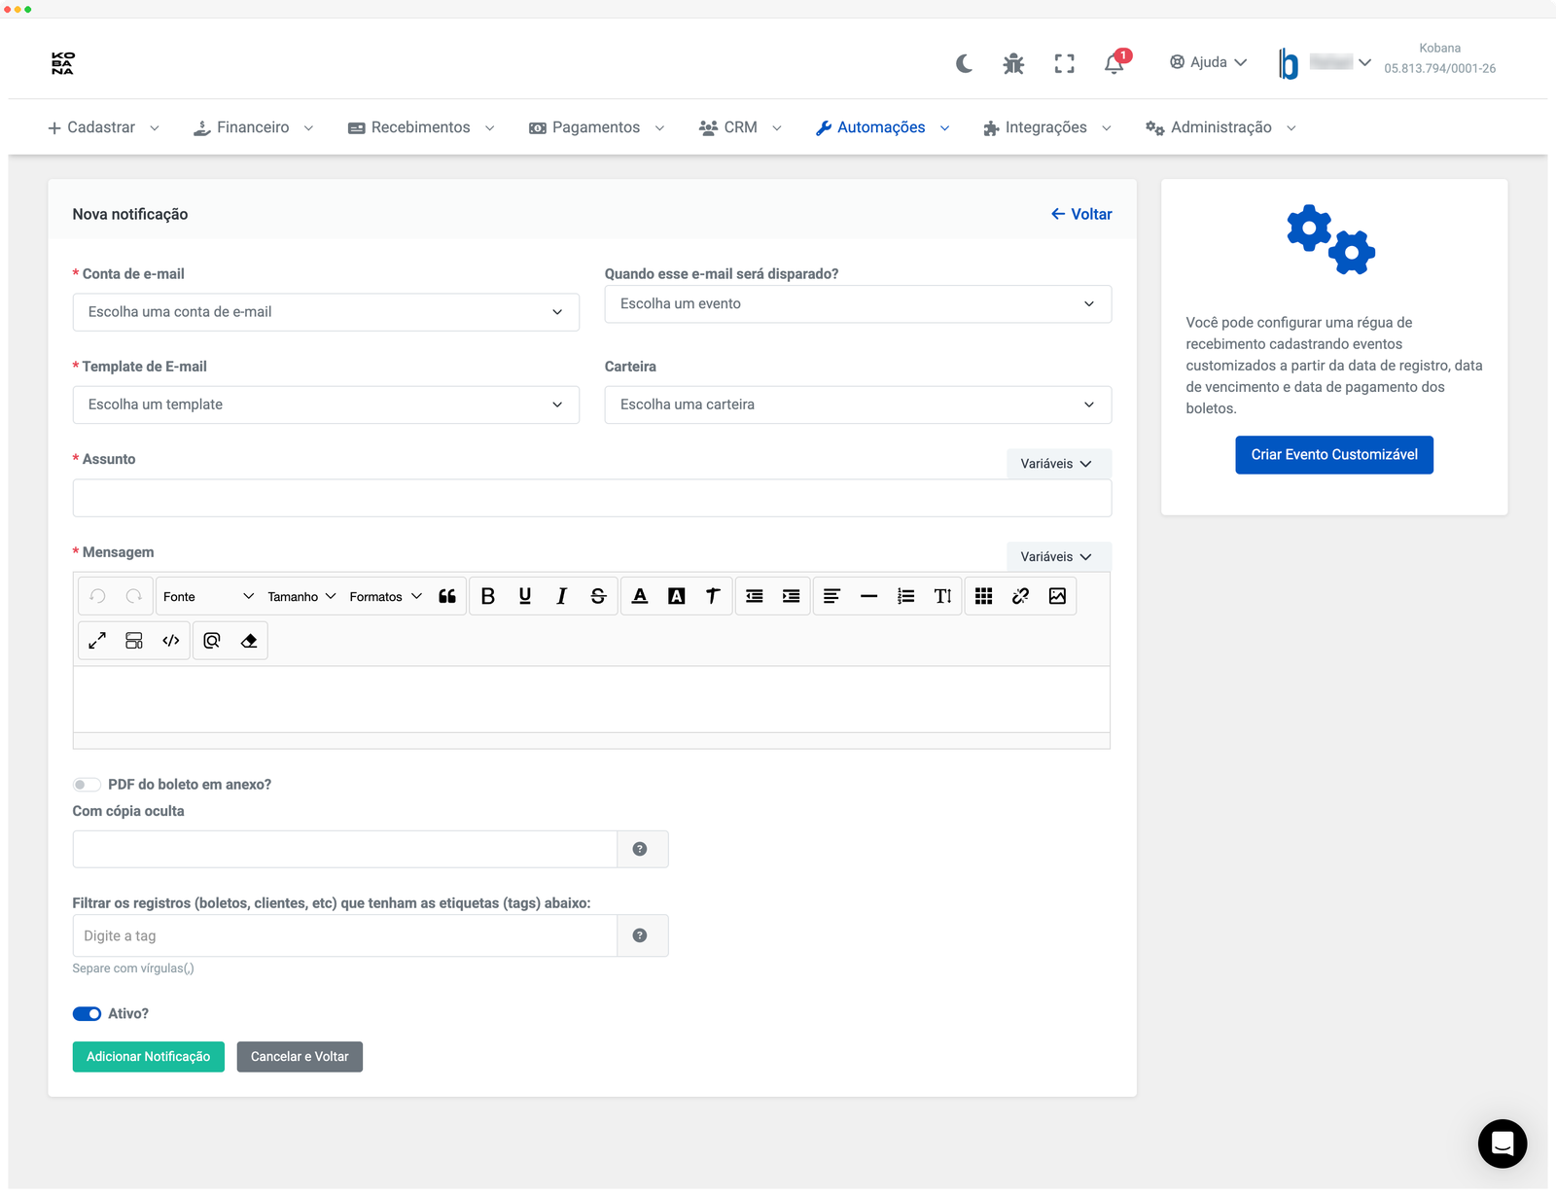
Task: Insert an image in the message editor
Action: click(1058, 595)
